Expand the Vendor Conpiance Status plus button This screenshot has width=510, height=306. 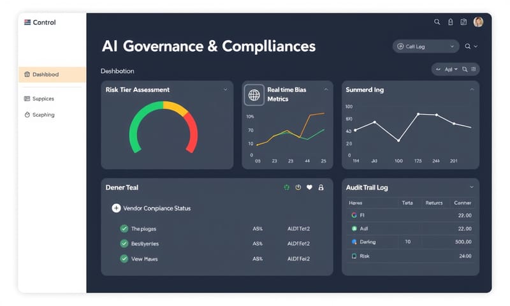point(116,208)
